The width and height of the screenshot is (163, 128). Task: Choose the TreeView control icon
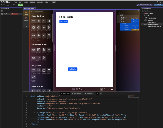coord(44,50)
